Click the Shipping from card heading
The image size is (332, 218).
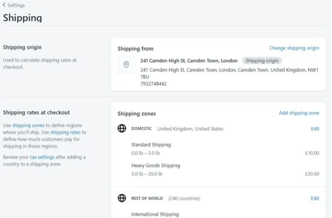pos(135,49)
